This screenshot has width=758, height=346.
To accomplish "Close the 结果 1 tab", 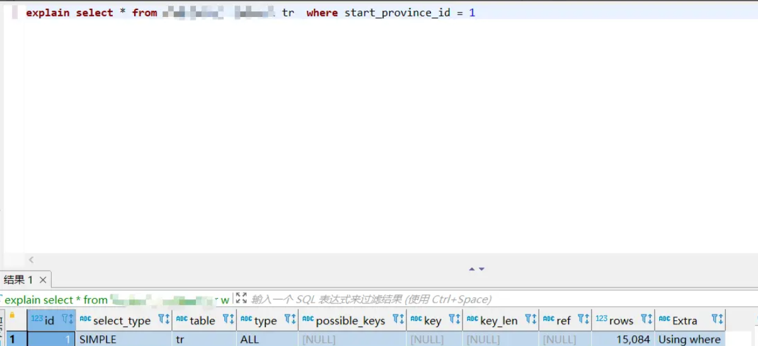I will [43, 280].
